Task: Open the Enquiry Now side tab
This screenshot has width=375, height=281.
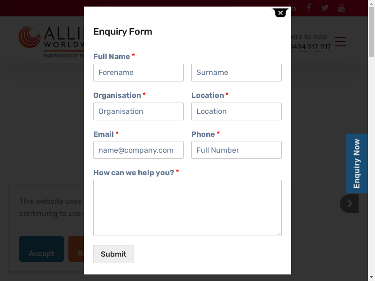Action: click(x=357, y=163)
